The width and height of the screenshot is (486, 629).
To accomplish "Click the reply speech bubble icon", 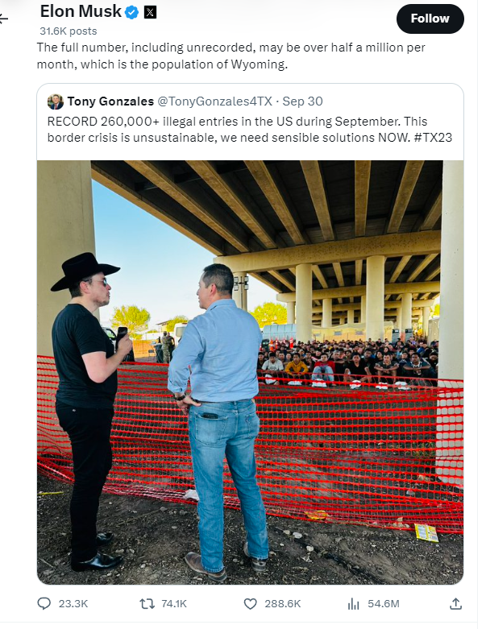I will click(x=45, y=603).
